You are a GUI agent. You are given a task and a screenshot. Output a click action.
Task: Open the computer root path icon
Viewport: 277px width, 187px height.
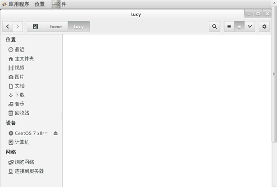[x=35, y=26]
